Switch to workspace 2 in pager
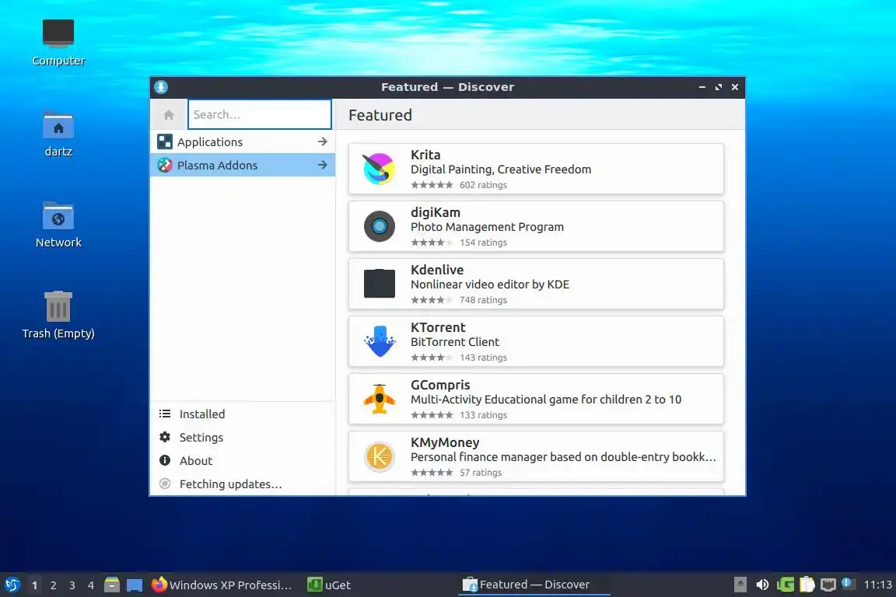This screenshot has width=896, height=597. (53, 585)
